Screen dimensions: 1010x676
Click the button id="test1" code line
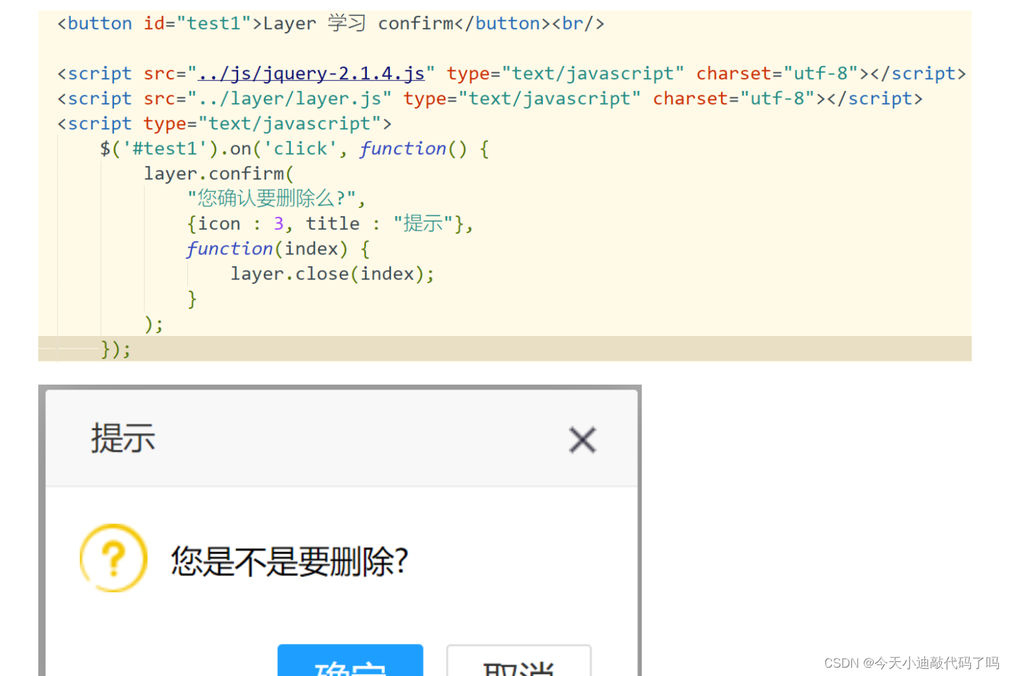[331, 24]
